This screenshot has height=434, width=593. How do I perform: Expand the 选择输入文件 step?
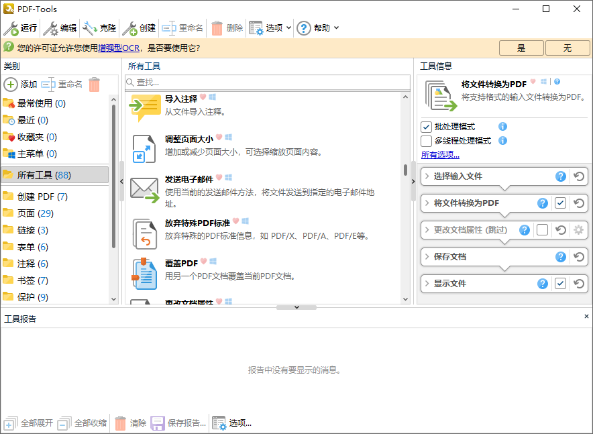pos(427,176)
